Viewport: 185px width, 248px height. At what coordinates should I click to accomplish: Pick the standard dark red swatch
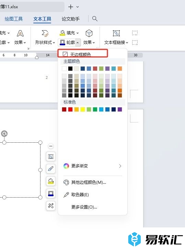[x=64, y=109]
